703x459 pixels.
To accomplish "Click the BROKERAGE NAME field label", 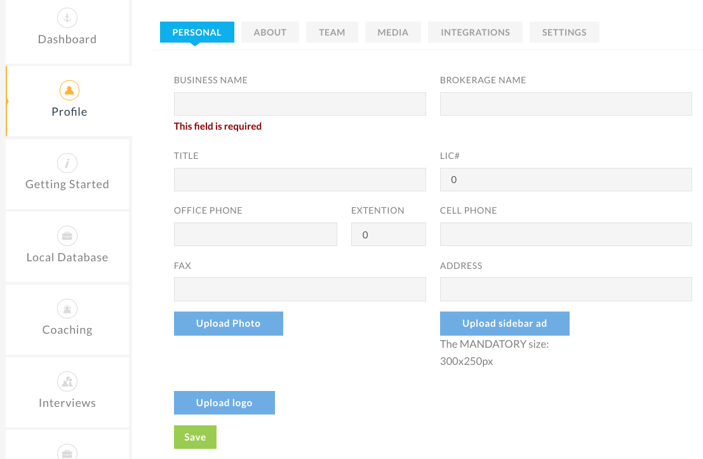I will point(483,80).
